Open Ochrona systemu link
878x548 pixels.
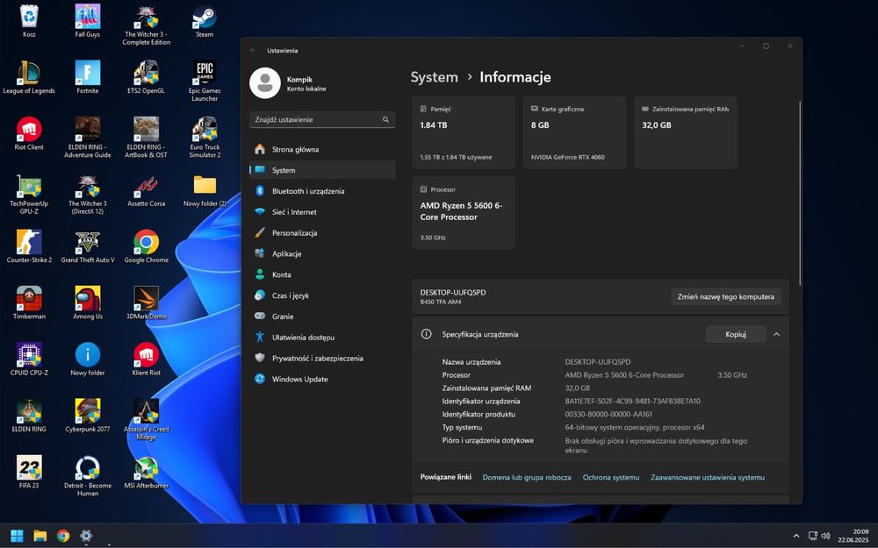[610, 478]
